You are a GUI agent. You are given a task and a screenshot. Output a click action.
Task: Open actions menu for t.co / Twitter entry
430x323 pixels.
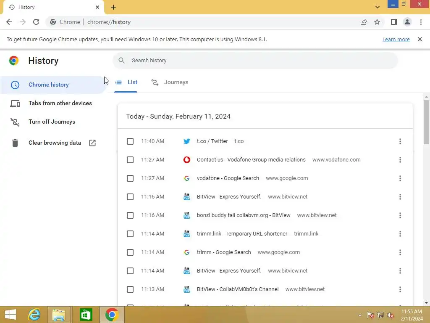pos(400,141)
